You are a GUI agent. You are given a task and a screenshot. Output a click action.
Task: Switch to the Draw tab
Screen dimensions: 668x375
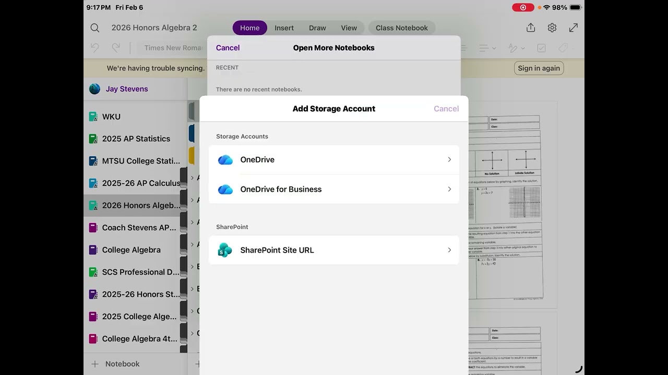coord(317,28)
